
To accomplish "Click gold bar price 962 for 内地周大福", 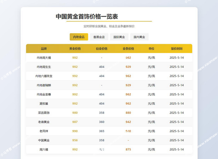I will (128, 58).
